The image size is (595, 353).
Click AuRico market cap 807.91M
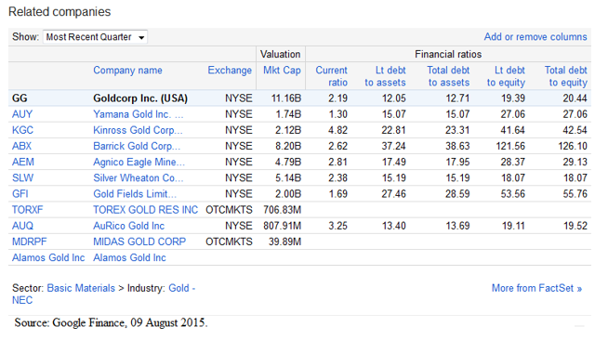tap(283, 226)
